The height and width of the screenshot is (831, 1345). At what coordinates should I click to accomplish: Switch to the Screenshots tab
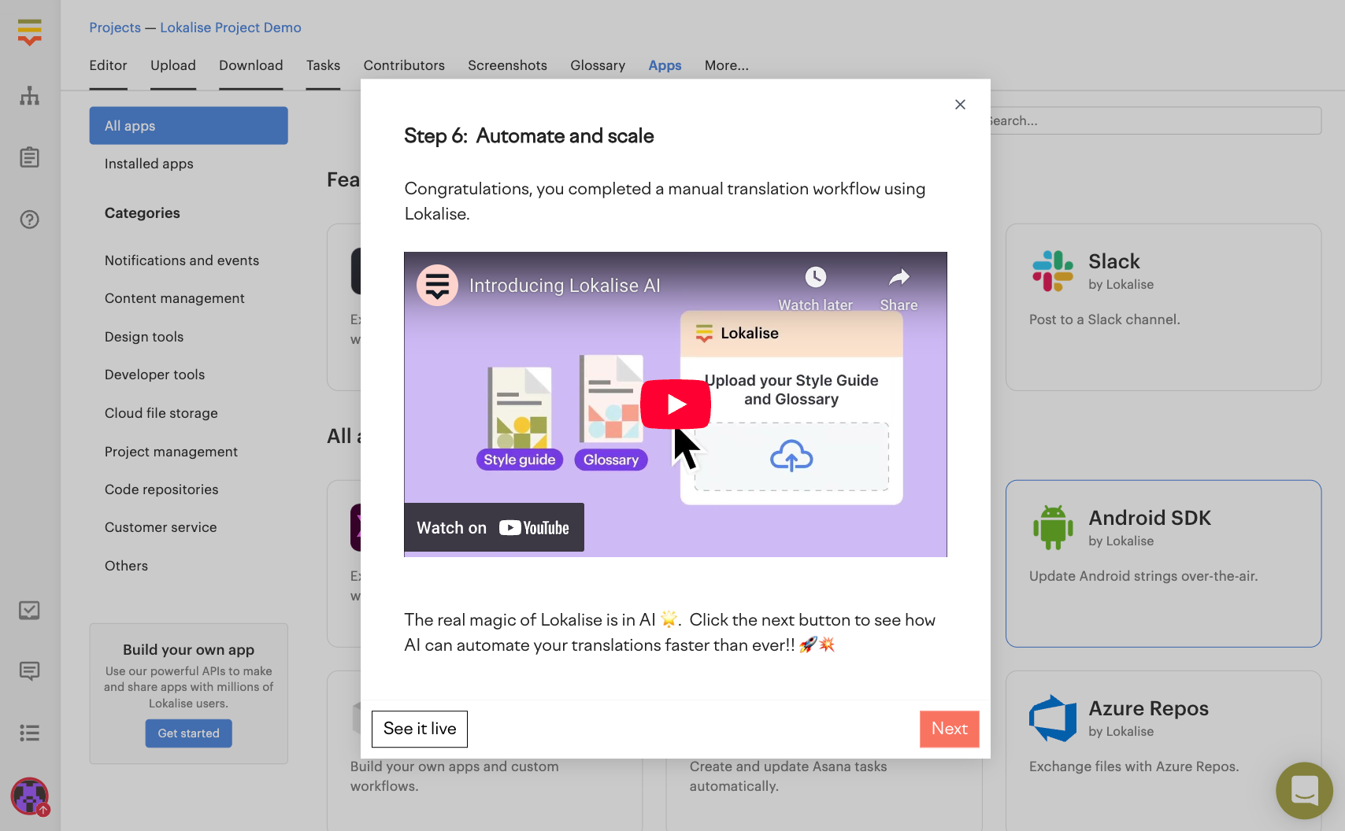(x=507, y=65)
